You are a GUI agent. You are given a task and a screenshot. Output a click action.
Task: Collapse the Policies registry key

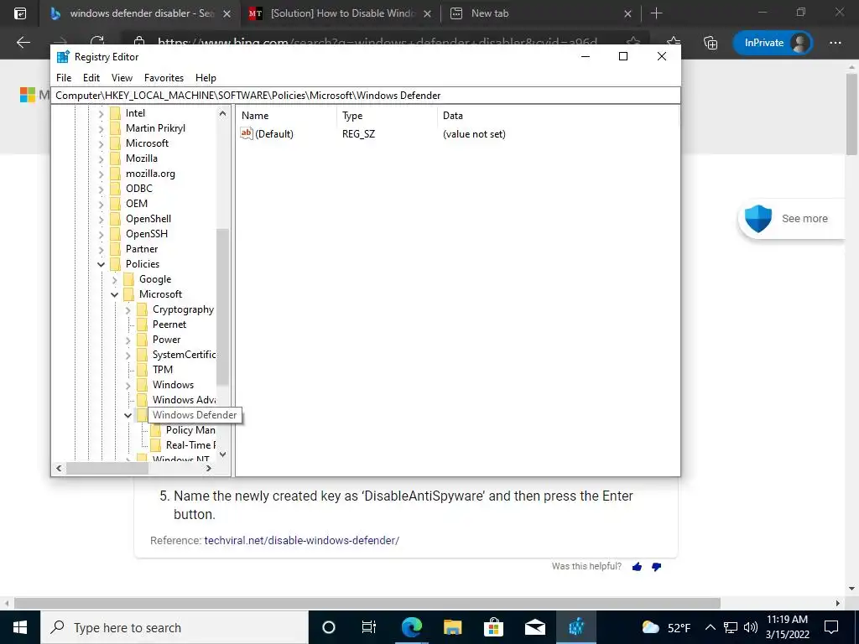[x=101, y=264]
